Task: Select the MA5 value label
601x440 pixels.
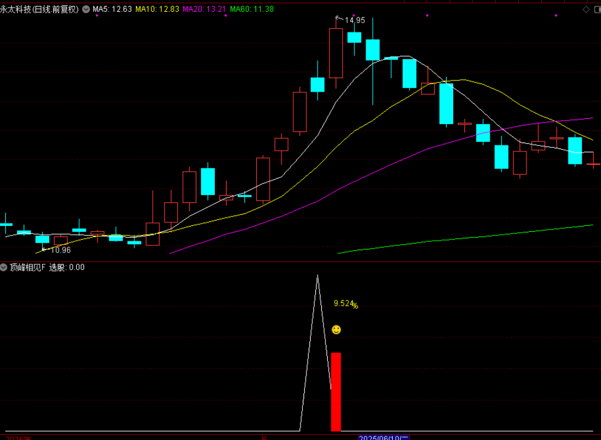Action: [x=111, y=9]
